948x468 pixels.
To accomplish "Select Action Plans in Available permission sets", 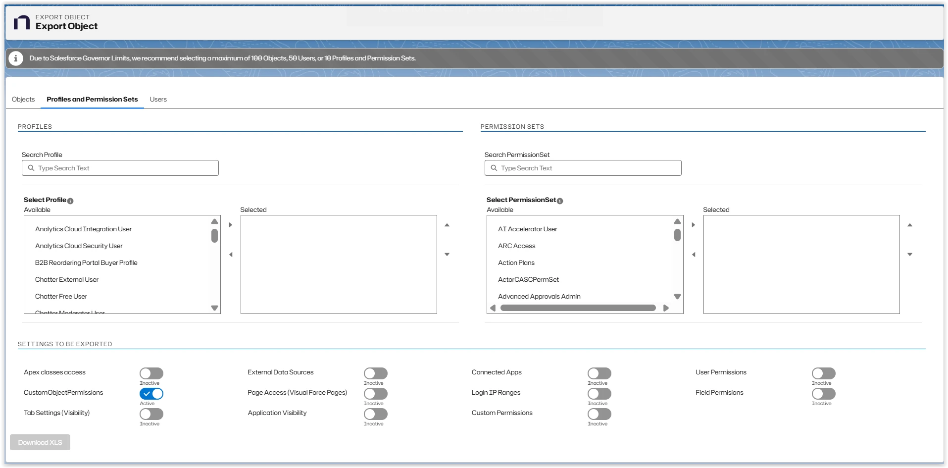I will (516, 262).
